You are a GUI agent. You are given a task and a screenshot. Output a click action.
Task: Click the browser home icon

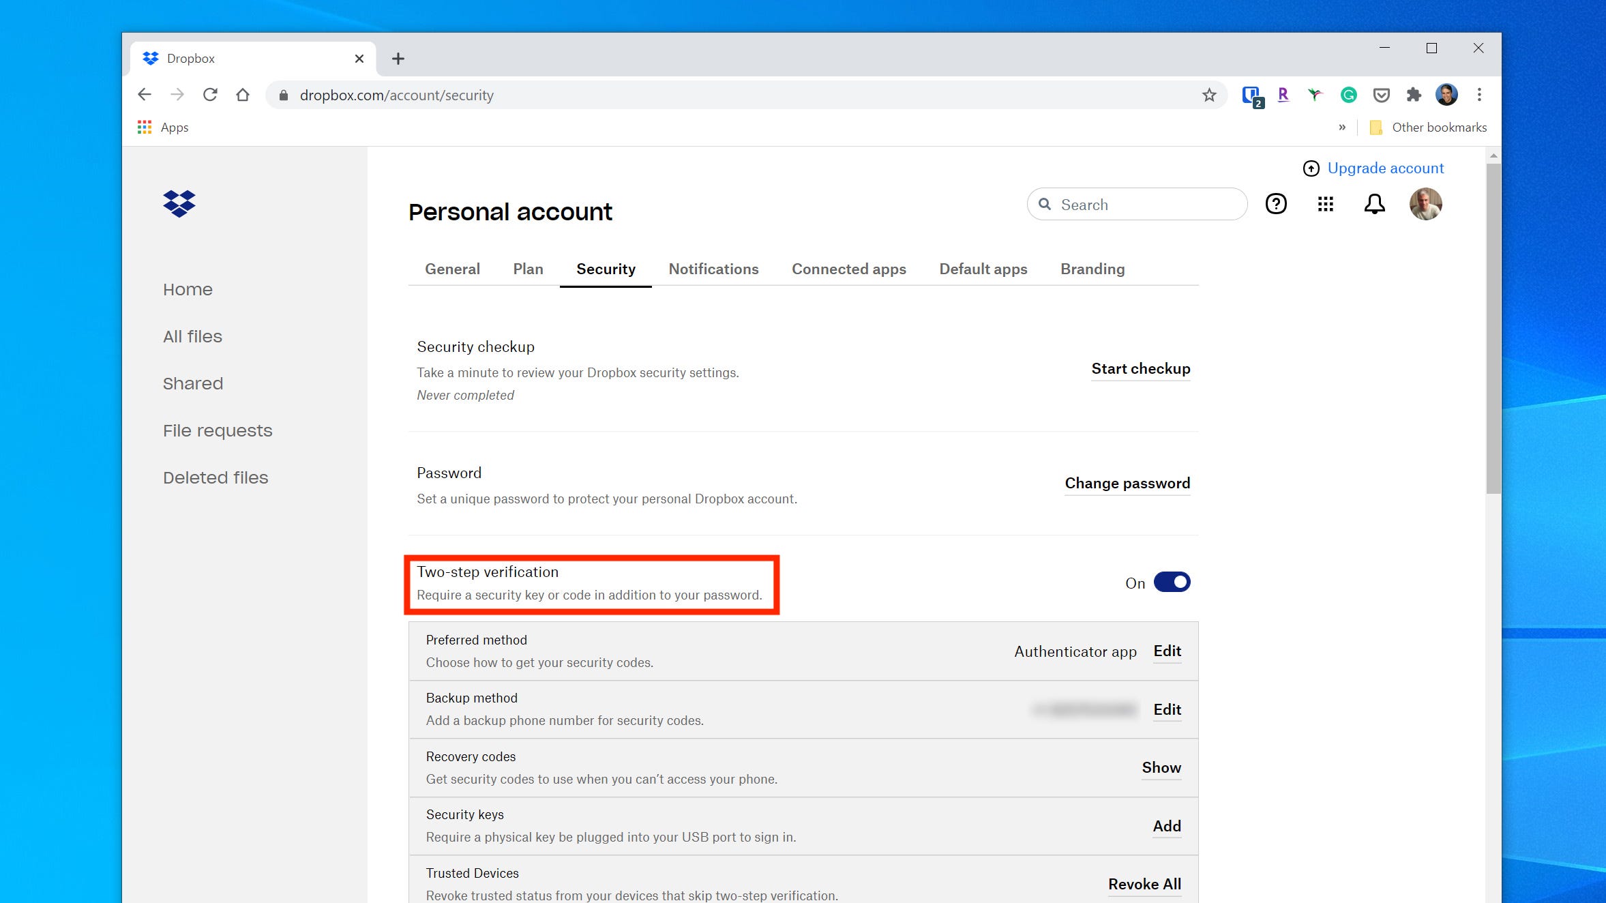243,95
